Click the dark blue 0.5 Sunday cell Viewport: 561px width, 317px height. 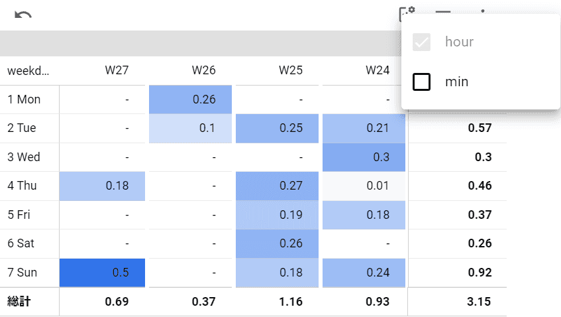pyautogui.click(x=102, y=273)
